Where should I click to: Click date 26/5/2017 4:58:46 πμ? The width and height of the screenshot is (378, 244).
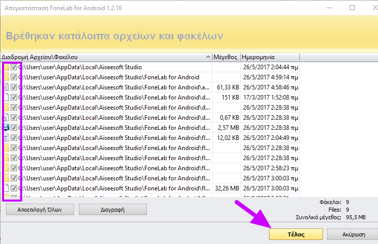point(271,87)
